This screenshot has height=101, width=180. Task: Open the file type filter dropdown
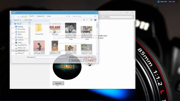tap(82, 57)
